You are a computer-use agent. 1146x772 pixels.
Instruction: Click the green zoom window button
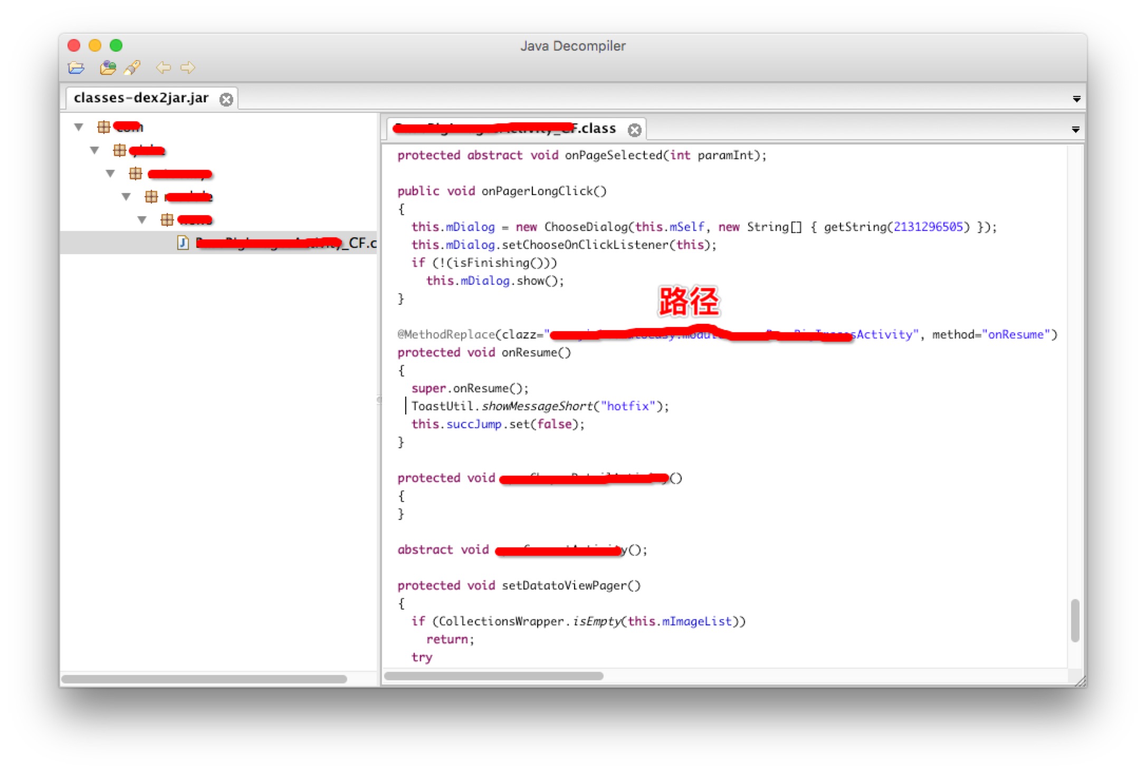116,45
